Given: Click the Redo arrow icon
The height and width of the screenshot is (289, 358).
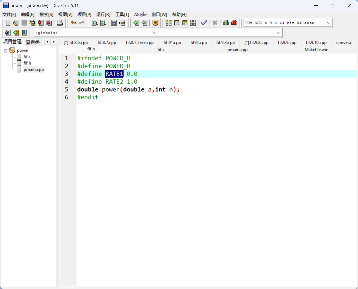Looking at the screenshot, I should [x=82, y=23].
